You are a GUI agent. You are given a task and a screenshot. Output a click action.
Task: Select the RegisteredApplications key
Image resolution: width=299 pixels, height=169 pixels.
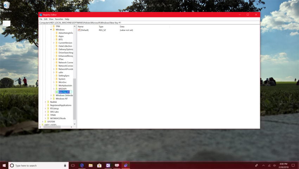[61, 105]
